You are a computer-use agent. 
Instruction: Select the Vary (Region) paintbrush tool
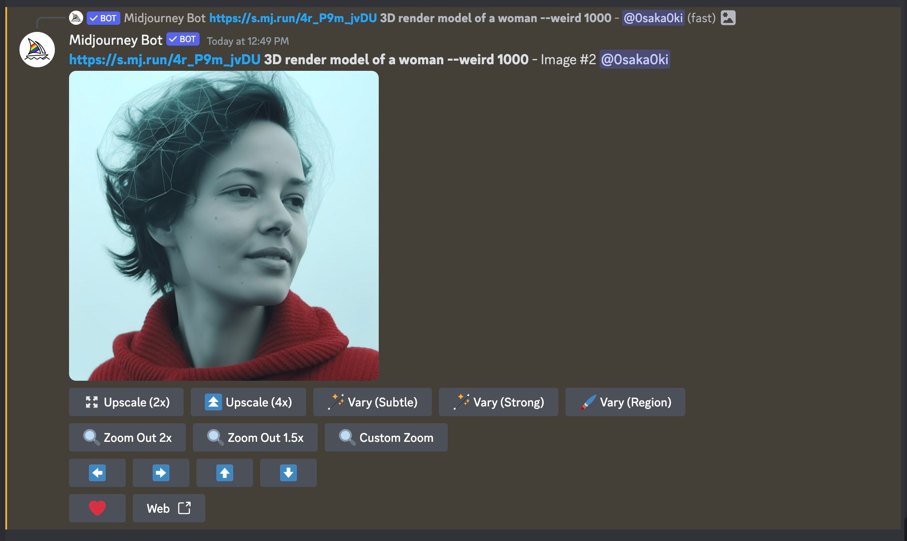pyautogui.click(x=625, y=402)
